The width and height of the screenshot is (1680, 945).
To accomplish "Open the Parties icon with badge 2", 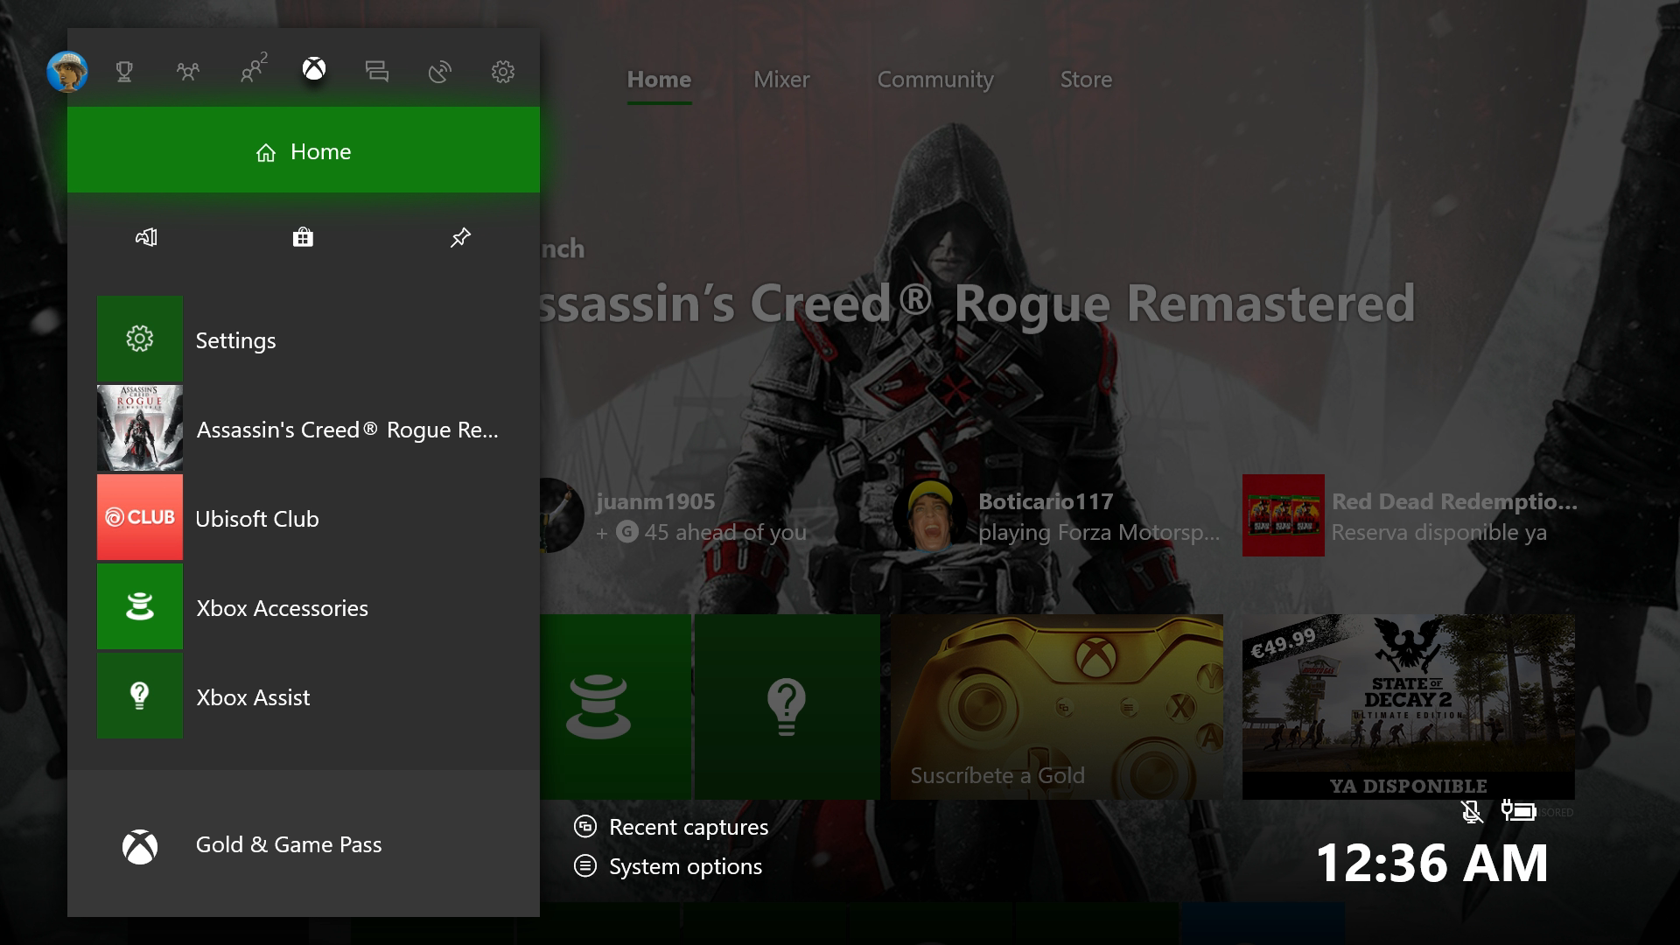I will coord(252,70).
